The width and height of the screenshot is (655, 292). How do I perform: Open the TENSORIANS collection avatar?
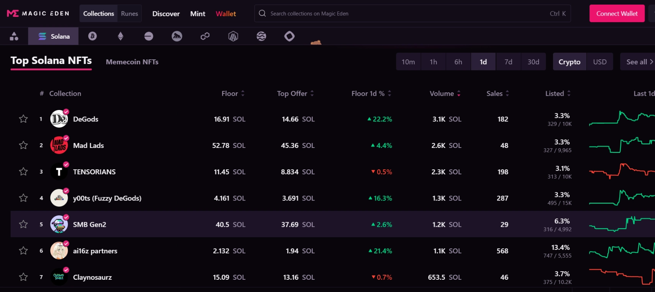pyautogui.click(x=59, y=172)
